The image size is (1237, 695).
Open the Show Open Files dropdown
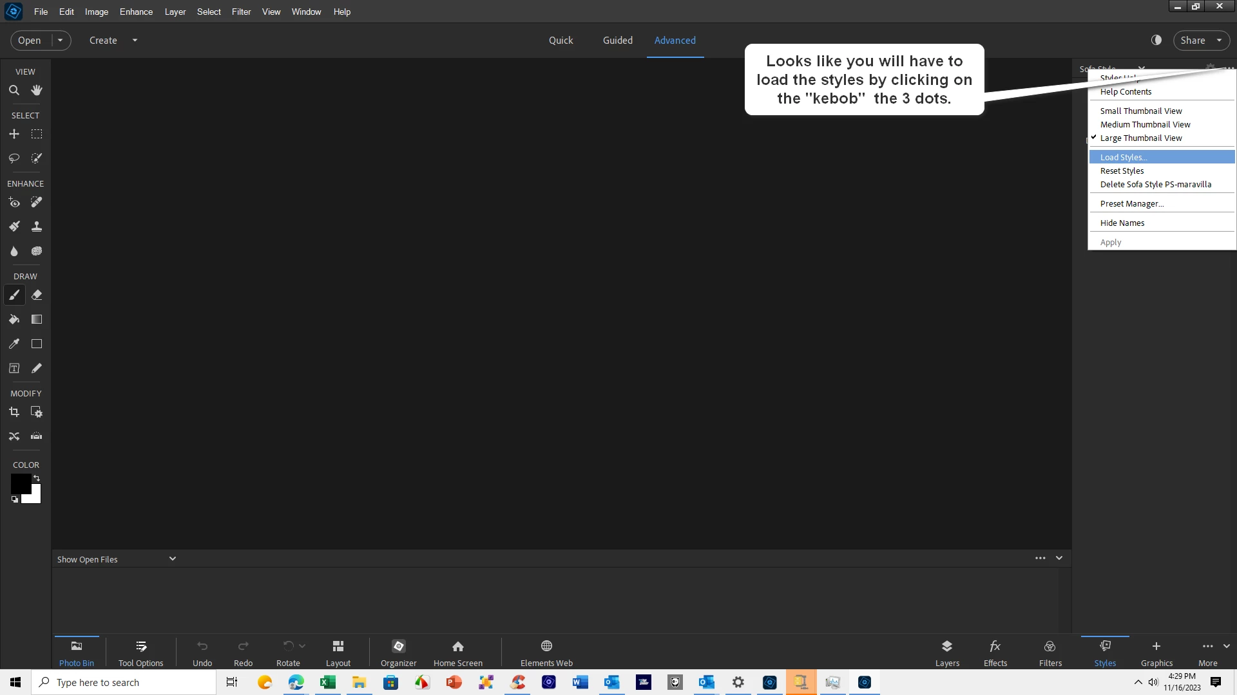tap(172, 559)
